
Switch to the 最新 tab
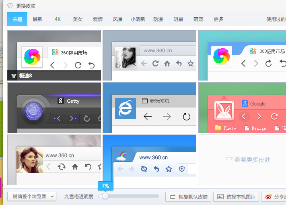[37, 19]
